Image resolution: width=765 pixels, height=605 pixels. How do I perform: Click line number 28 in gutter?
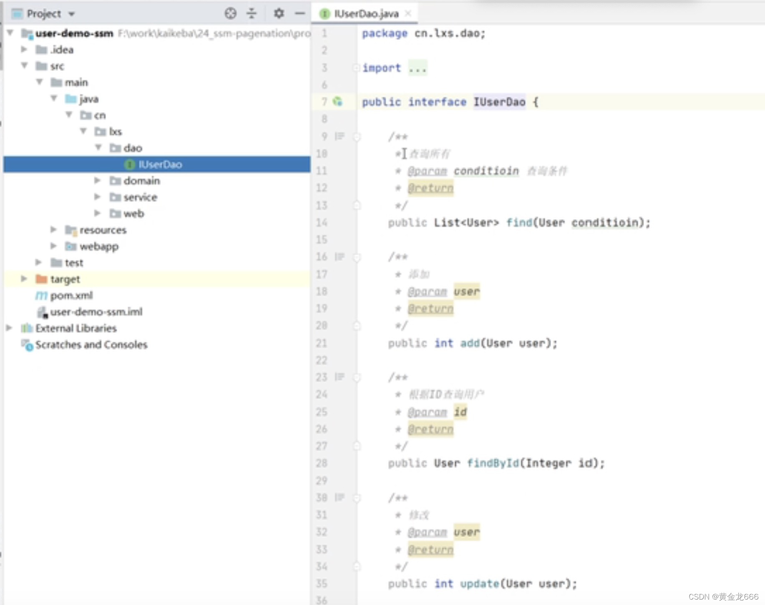(322, 463)
